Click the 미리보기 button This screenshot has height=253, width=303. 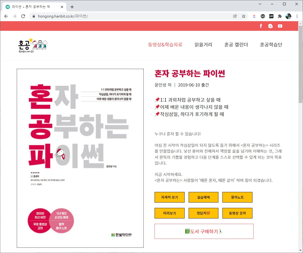[169, 213]
